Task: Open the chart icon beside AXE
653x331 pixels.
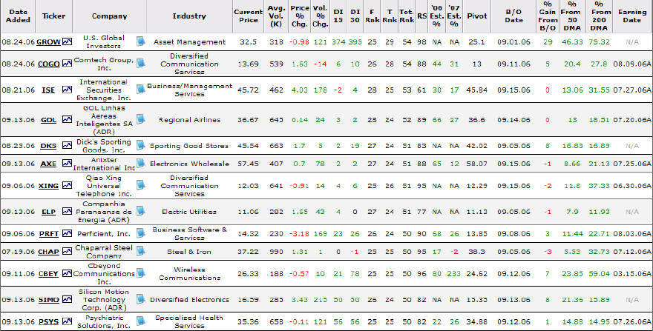Action: [x=67, y=163]
